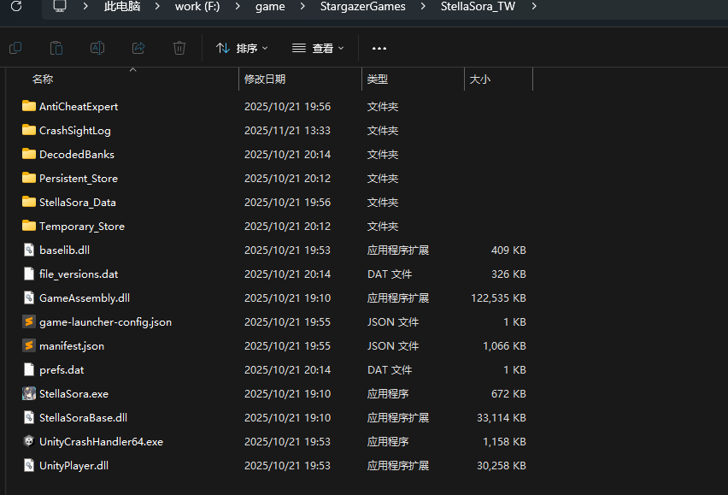
Task: Expand chevron after 此电脑 breadcrumb
Action: coord(157,7)
